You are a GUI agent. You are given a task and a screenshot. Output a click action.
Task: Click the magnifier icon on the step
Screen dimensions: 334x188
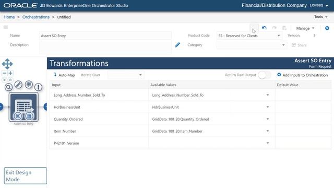coord(8,87)
